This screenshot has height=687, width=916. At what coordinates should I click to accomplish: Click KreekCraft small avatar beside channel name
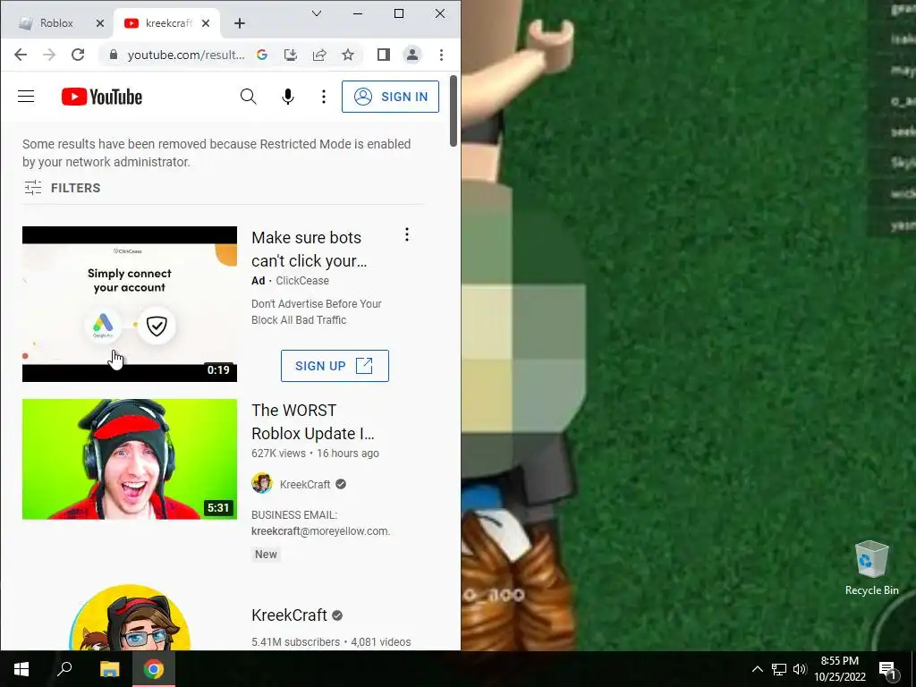[x=262, y=484]
